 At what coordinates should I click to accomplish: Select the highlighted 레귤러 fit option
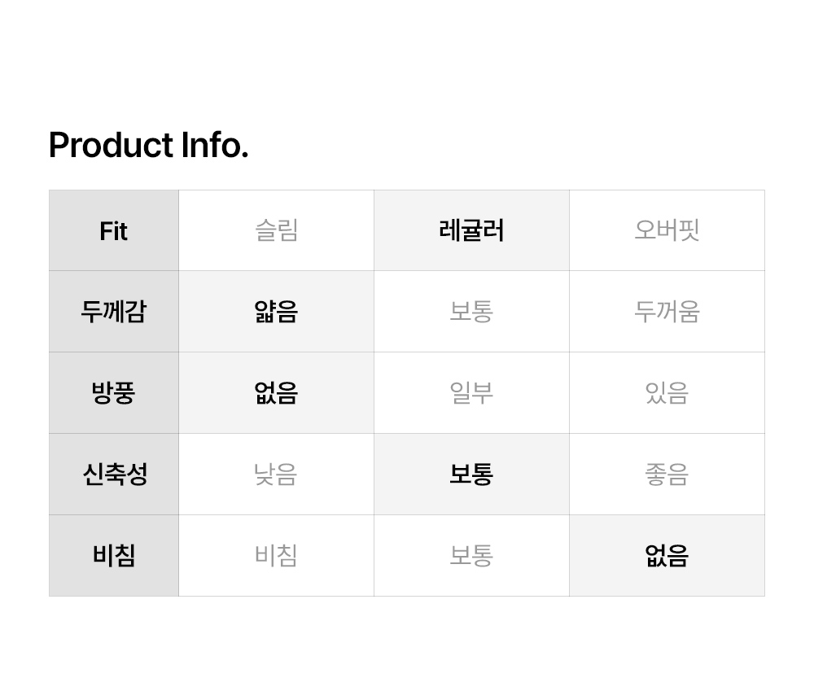471,231
